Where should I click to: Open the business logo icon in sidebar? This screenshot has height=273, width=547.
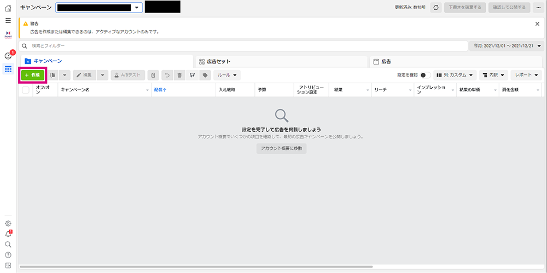click(8, 35)
